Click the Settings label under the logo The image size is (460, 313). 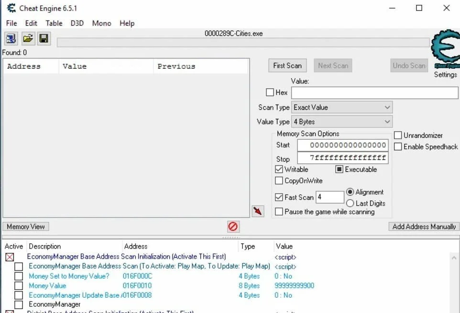pyautogui.click(x=445, y=74)
